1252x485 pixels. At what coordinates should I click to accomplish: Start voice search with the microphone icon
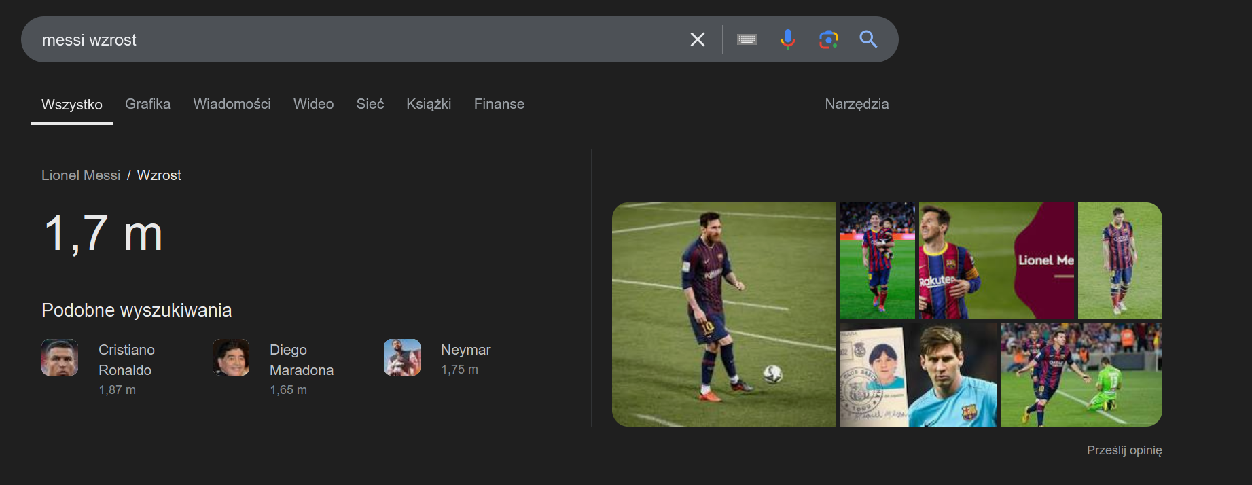(787, 39)
